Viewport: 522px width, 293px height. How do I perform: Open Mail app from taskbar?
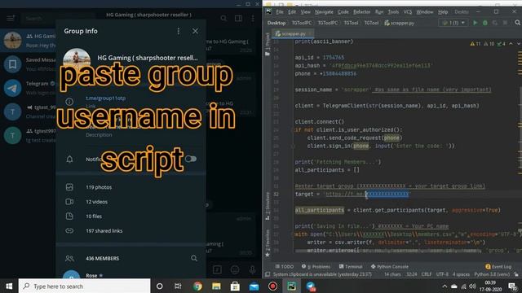pyautogui.click(x=254, y=286)
